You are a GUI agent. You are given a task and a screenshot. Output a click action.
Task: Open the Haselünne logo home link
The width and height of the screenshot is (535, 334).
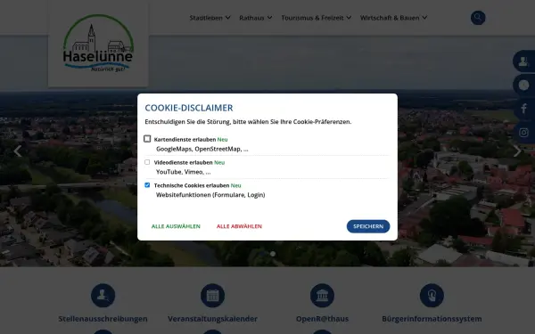point(98,44)
